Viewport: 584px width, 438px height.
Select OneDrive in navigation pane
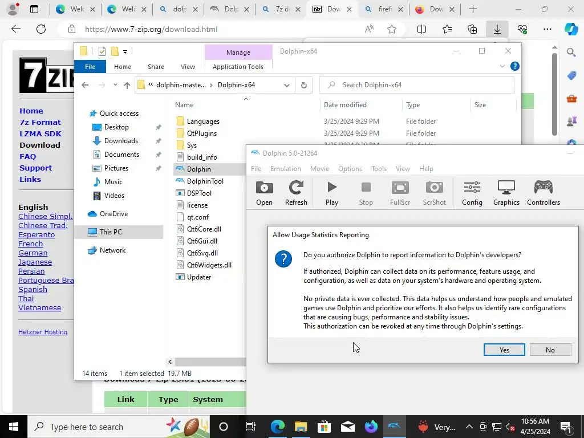[113, 214]
